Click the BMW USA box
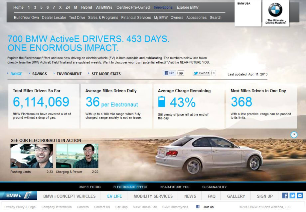This screenshot has width=306, height=212. [248, 13]
